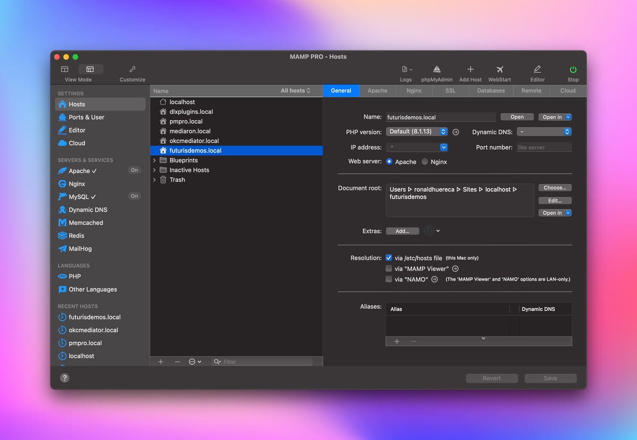Switch to the Databases tab
The width and height of the screenshot is (637, 440).
coord(491,91)
